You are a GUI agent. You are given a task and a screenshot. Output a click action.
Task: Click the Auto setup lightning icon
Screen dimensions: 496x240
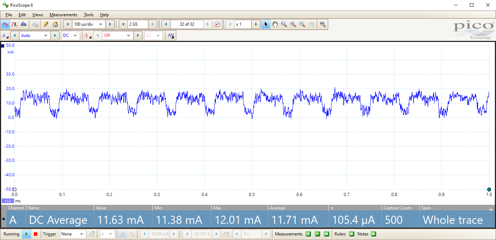click(46, 24)
